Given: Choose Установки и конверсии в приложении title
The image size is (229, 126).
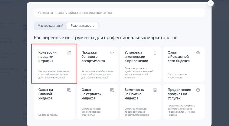Looking at the screenshot, I should coord(136,57).
